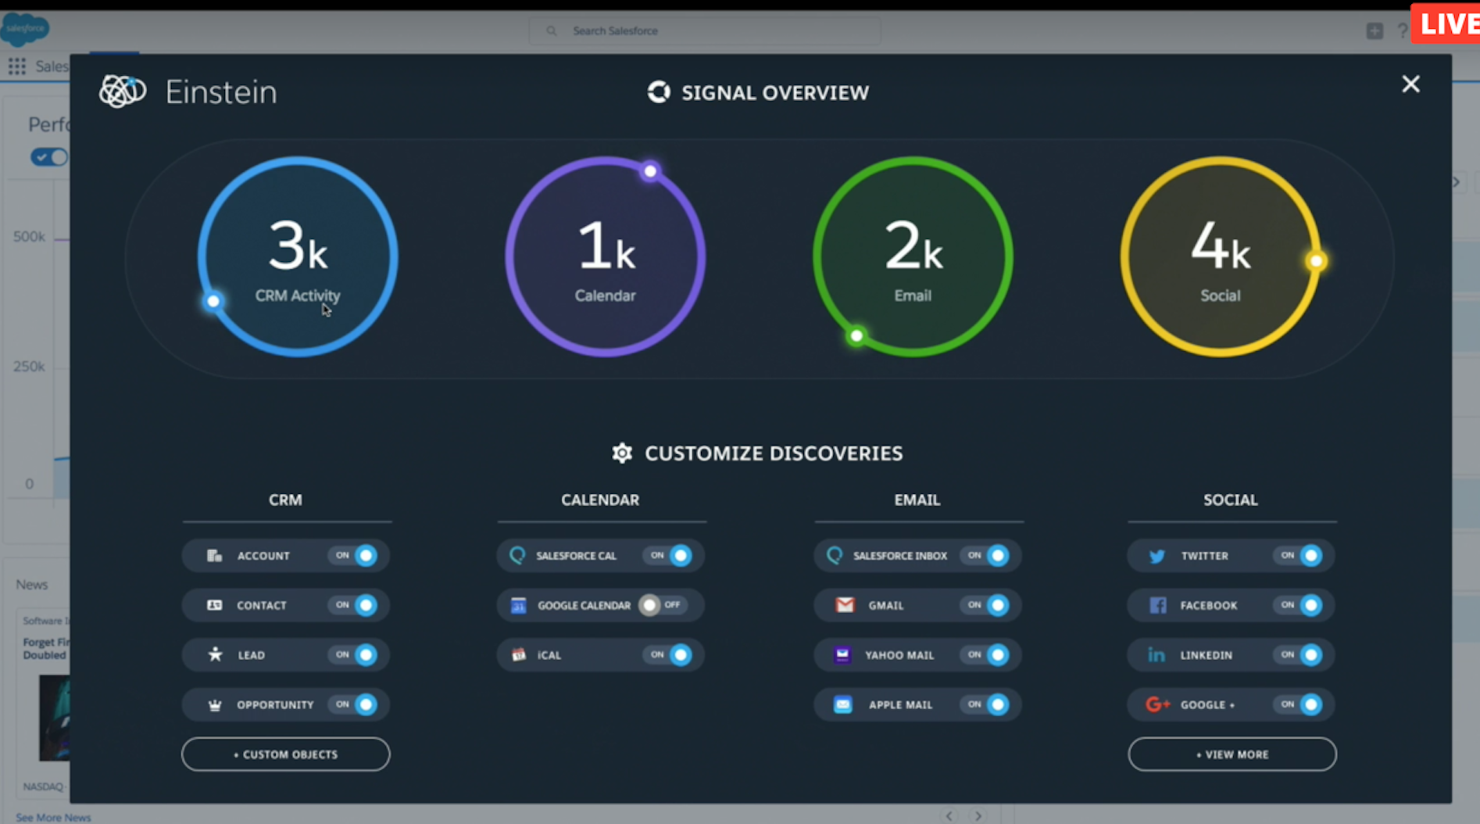Select the Email 2k circle
Image resolution: width=1480 pixels, height=824 pixels.
(x=913, y=256)
